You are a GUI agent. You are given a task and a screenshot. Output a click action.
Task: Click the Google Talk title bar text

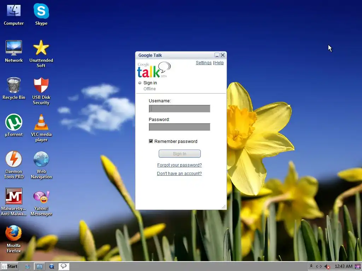(x=150, y=55)
